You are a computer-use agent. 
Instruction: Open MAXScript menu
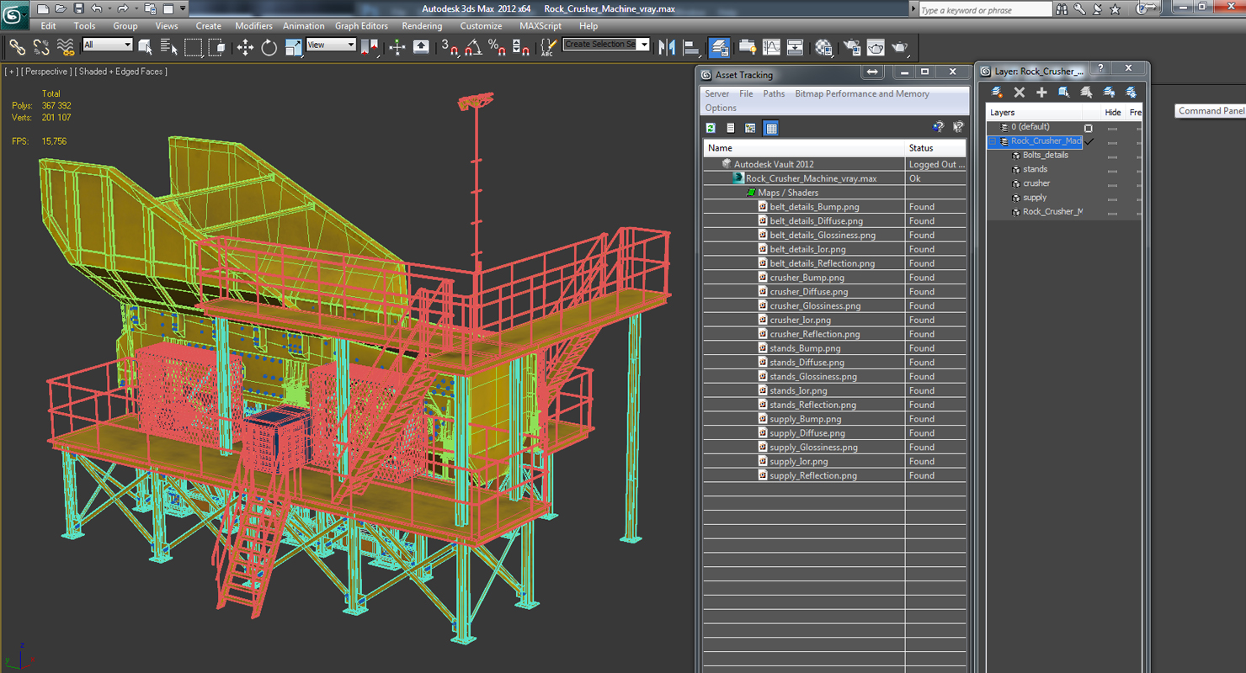(540, 26)
